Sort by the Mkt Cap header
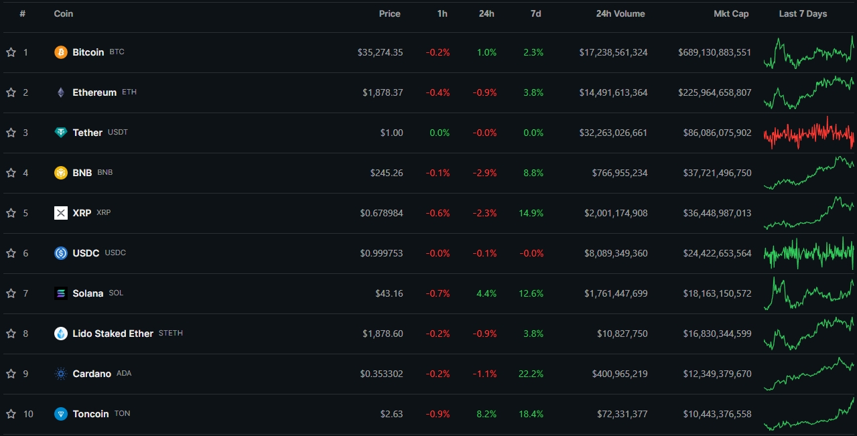This screenshot has width=857, height=436. 731,13
